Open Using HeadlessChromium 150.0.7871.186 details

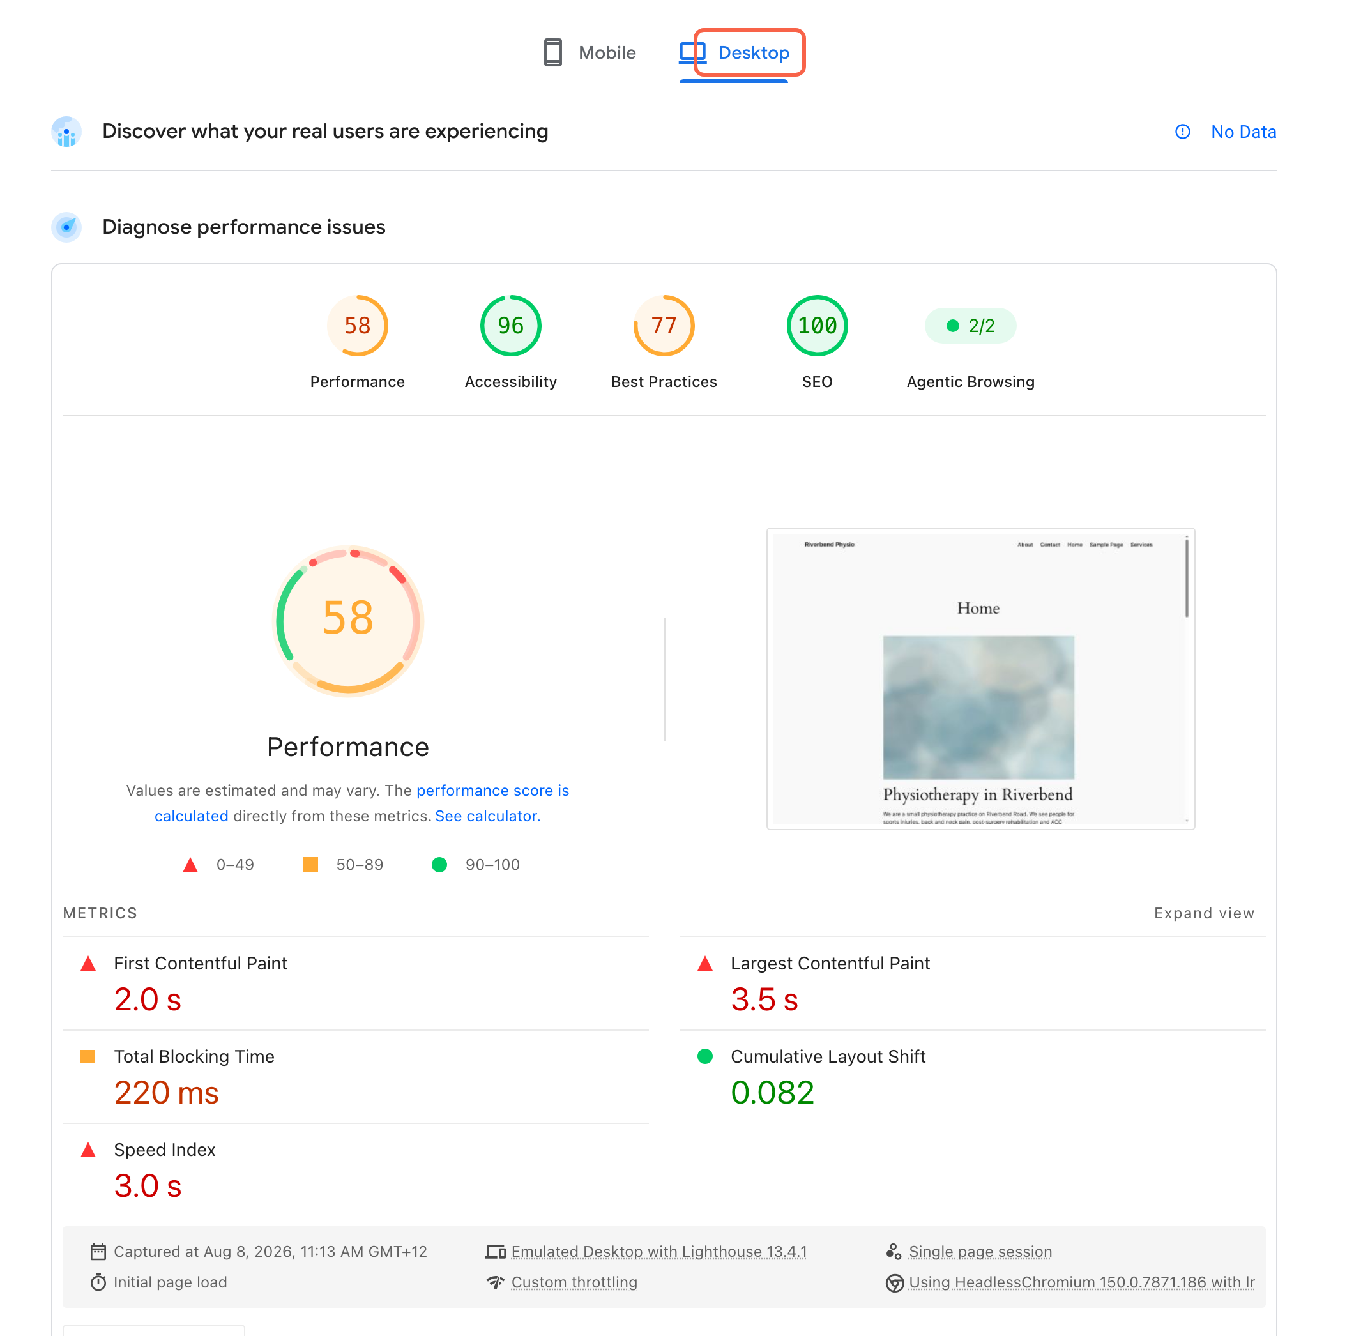tap(1081, 1282)
